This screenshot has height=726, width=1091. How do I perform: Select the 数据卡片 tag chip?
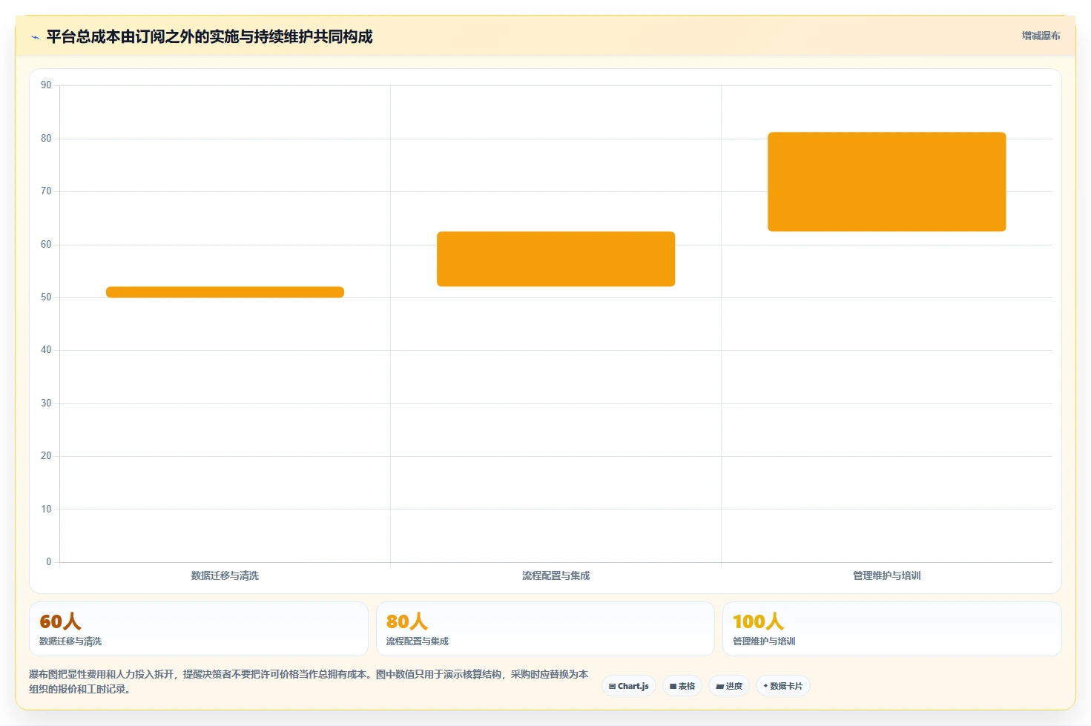(x=782, y=686)
